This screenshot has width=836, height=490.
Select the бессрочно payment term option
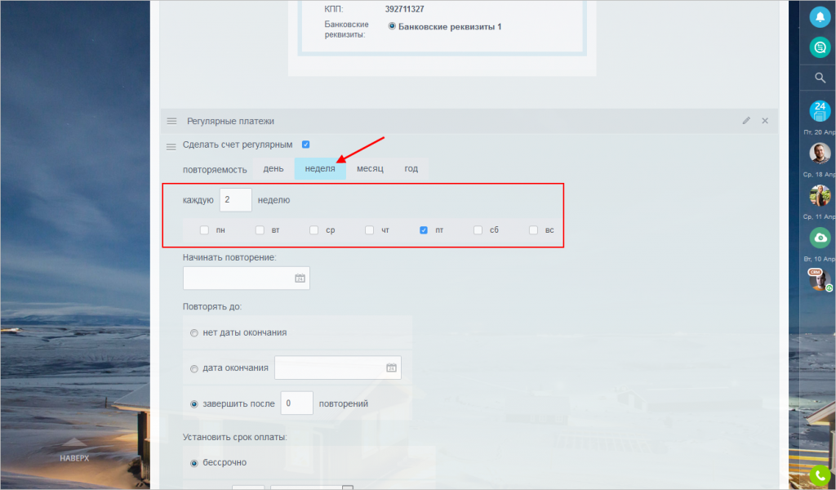coord(194,463)
